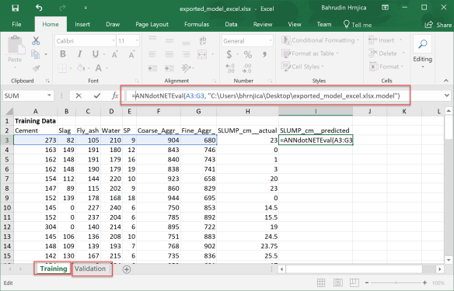Expand the formula bar chevron
This screenshot has width=454, height=291.
coord(447,95)
